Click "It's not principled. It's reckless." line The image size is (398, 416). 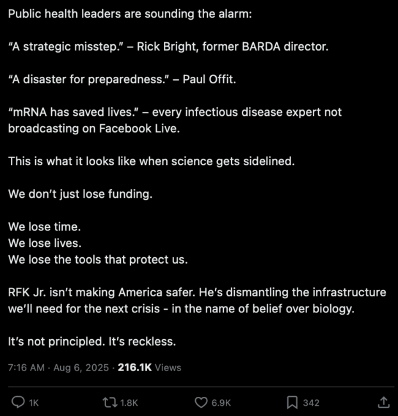point(92,342)
